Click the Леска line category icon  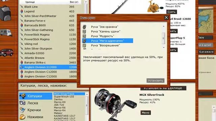click(x=23, y=103)
